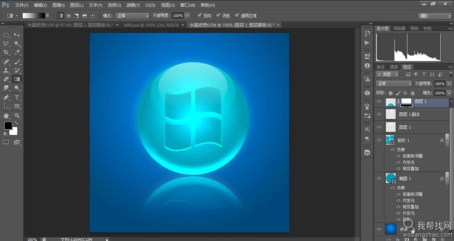Screen dimensions: 454x241
Task: Open the Actions panel play icon
Action: (367, 43)
